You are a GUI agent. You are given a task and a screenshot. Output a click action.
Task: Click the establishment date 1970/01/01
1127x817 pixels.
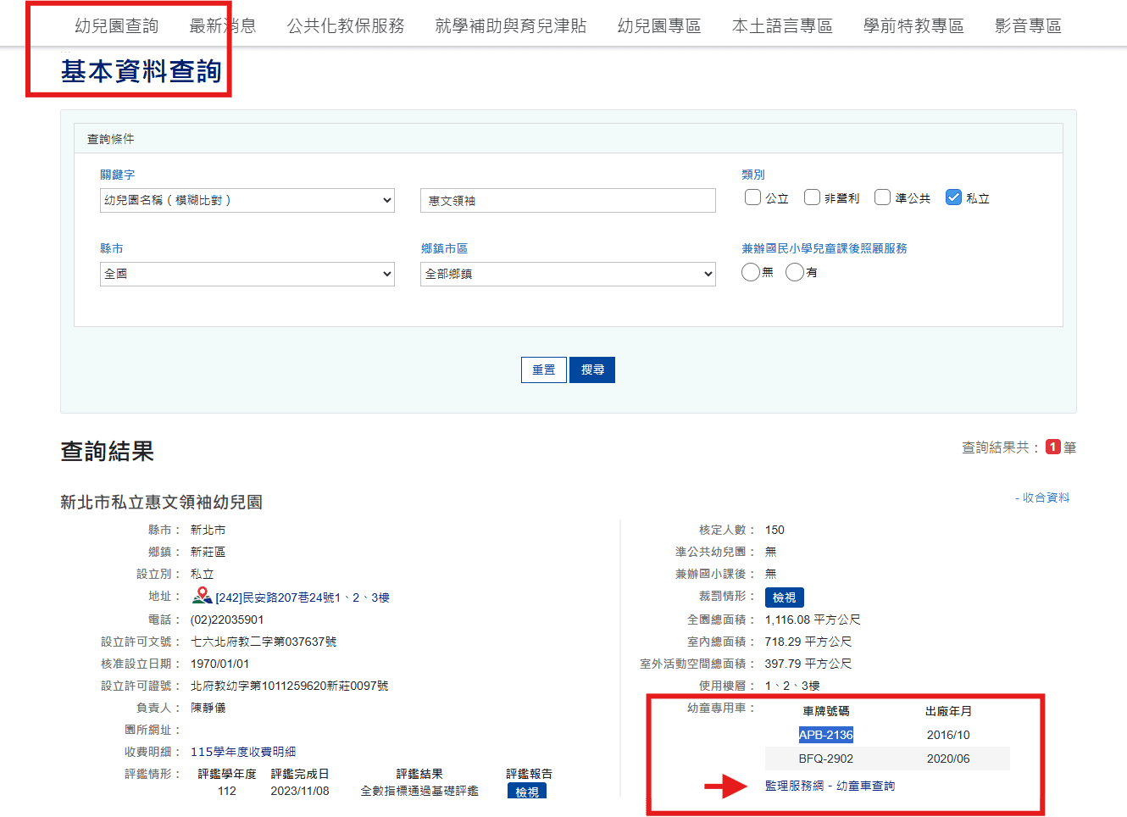click(220, 664)
